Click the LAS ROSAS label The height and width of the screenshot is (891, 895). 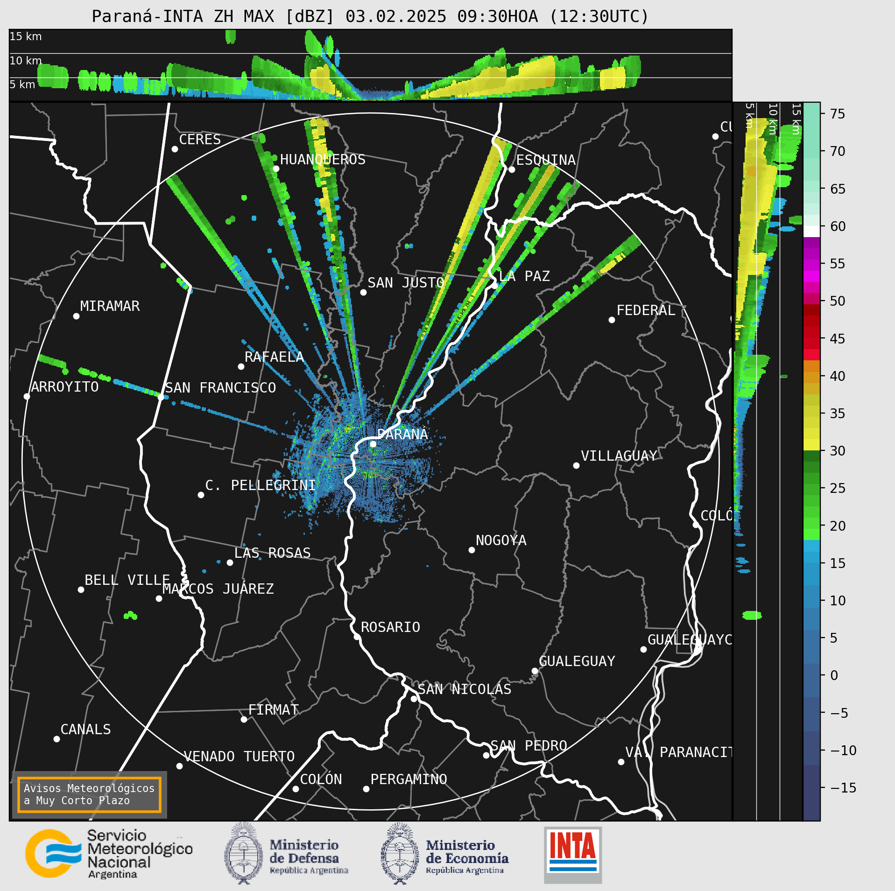272,553
